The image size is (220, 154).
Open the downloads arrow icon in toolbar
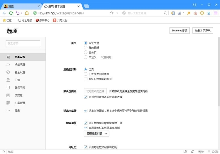coord(209,13)
